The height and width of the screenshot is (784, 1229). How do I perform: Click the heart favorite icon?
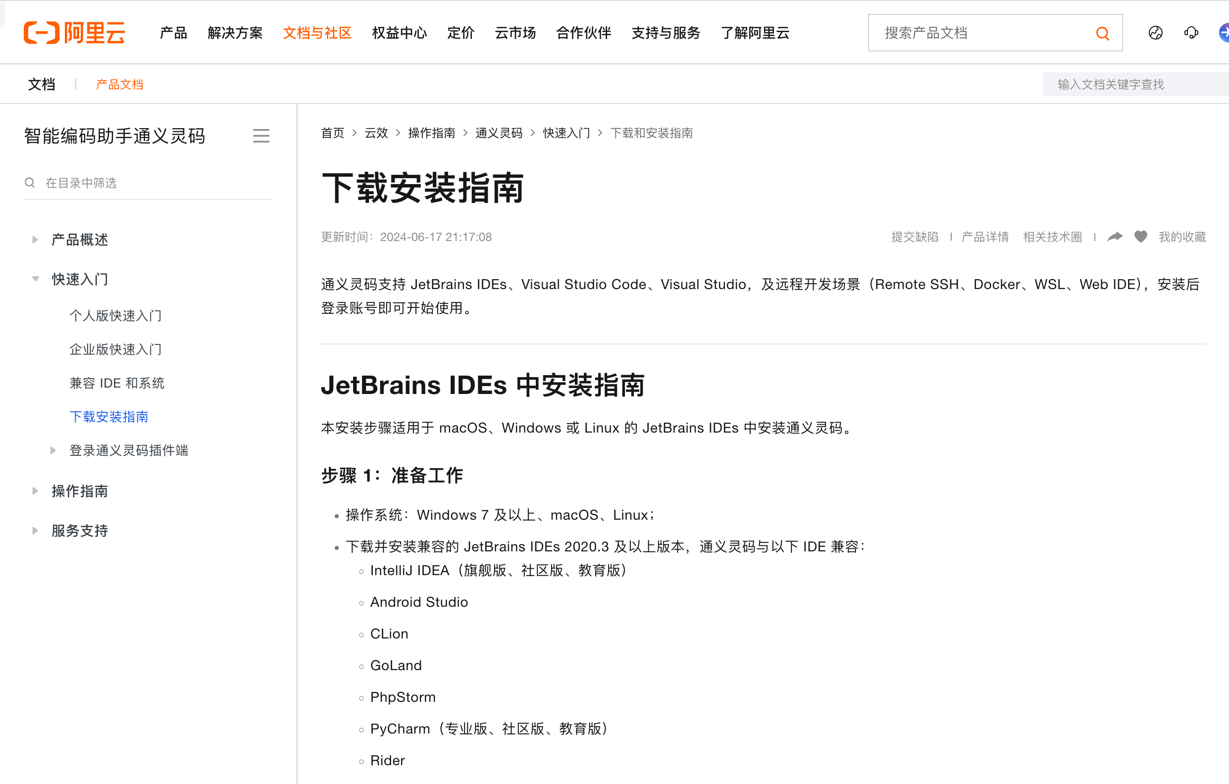point(1141,237)
